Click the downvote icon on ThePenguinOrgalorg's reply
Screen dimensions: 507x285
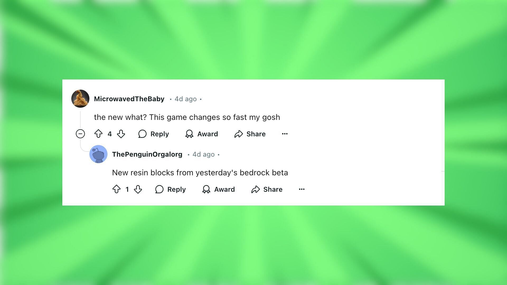tap(138, 189)
